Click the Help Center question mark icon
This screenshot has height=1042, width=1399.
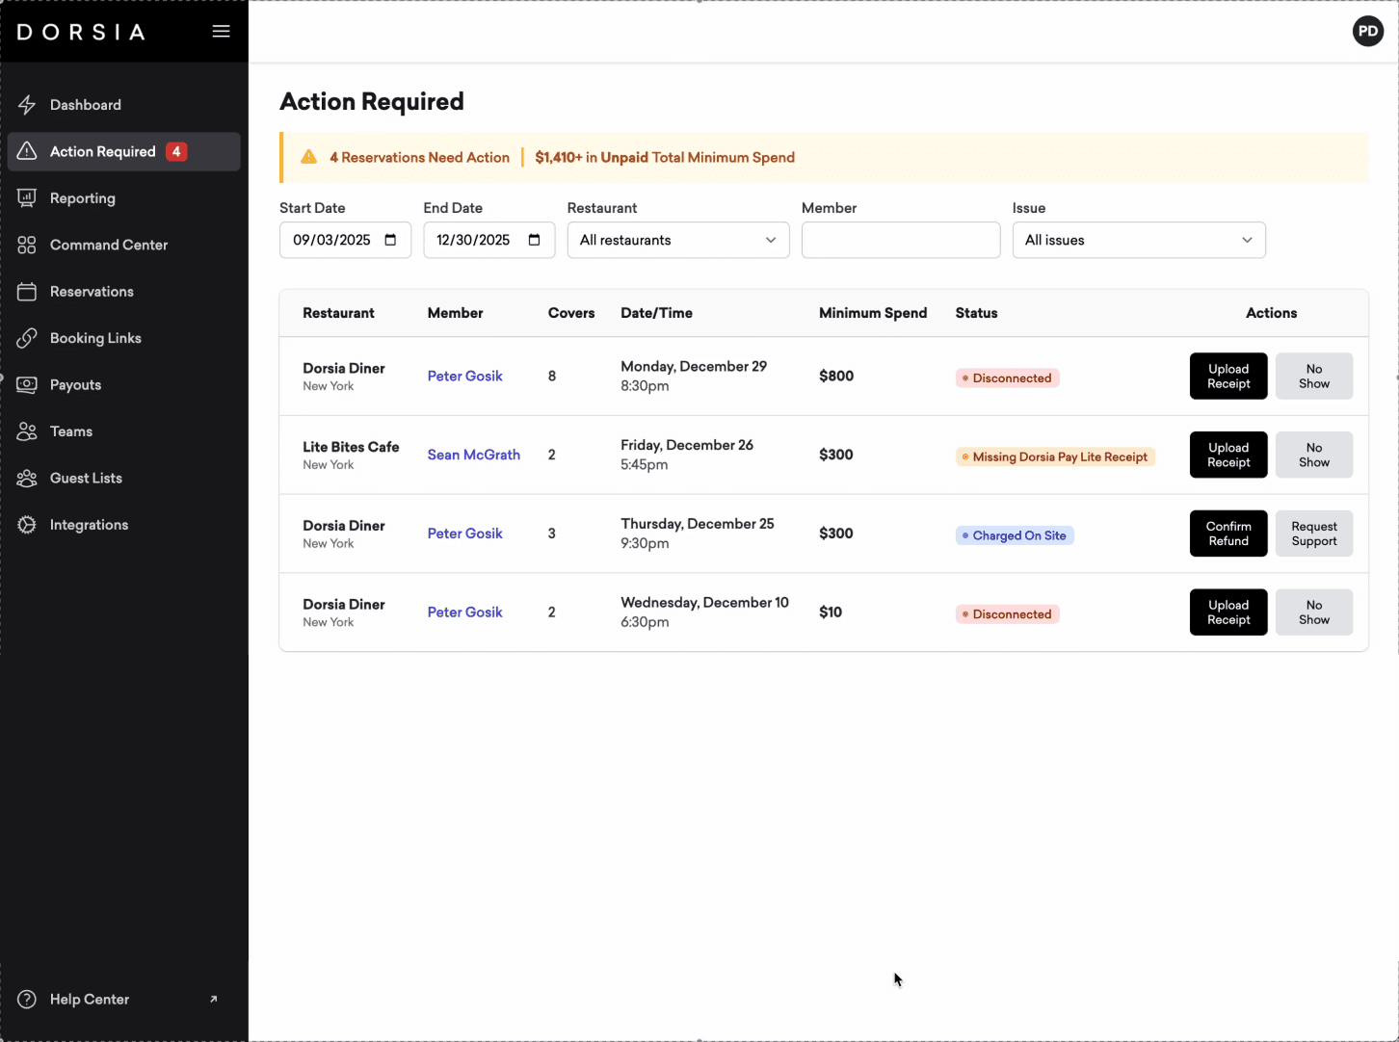tap(27, 1000)
